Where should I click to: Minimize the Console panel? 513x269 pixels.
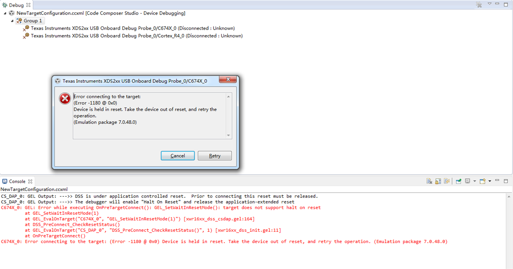[498, 181]
